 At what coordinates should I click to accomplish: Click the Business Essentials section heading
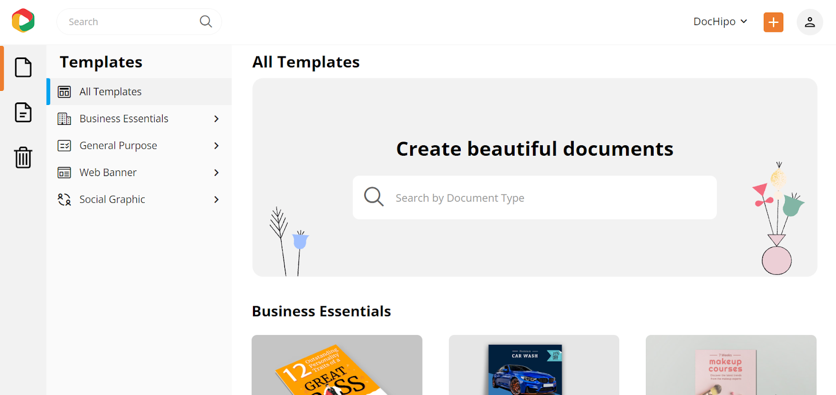click(321, 311)
